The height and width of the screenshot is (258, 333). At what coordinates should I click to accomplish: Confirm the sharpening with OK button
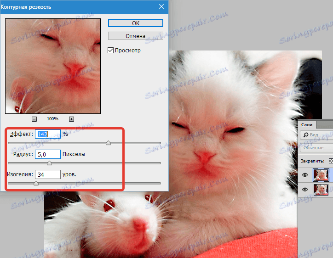click(136, 23)
